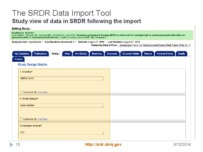Open the Adverse Events tab
Screen dimensions: 203x152
(165, 54)
